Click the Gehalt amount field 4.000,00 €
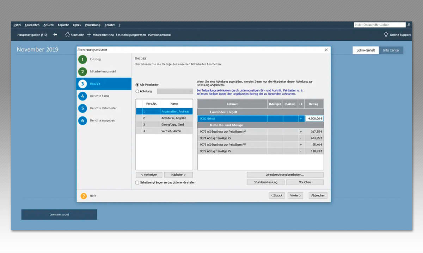 [314, 119]
